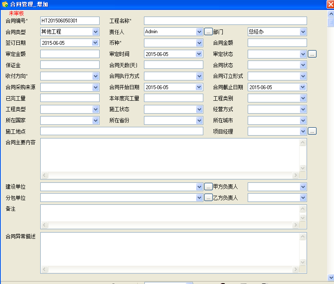The image size is (334, 284).
Task: Click the browse button next to 责任人
Action: click(x=208, y=32)
